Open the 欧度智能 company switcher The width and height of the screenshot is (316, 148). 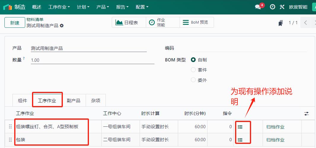(x=298, y=7)
